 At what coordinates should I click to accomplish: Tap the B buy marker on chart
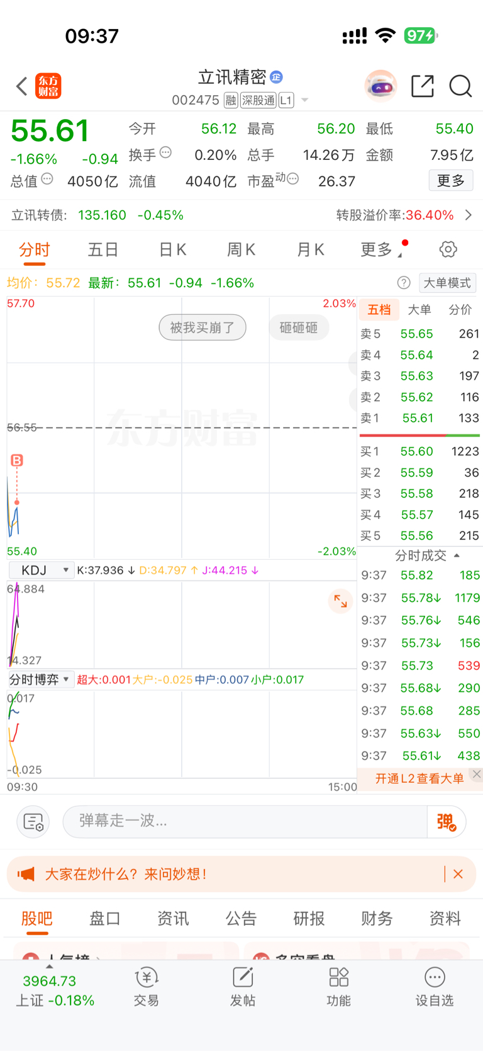coord(17,460)
